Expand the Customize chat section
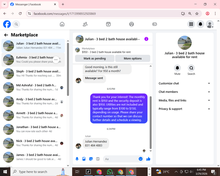Viewport: 220px width, 176px height. 184,83
